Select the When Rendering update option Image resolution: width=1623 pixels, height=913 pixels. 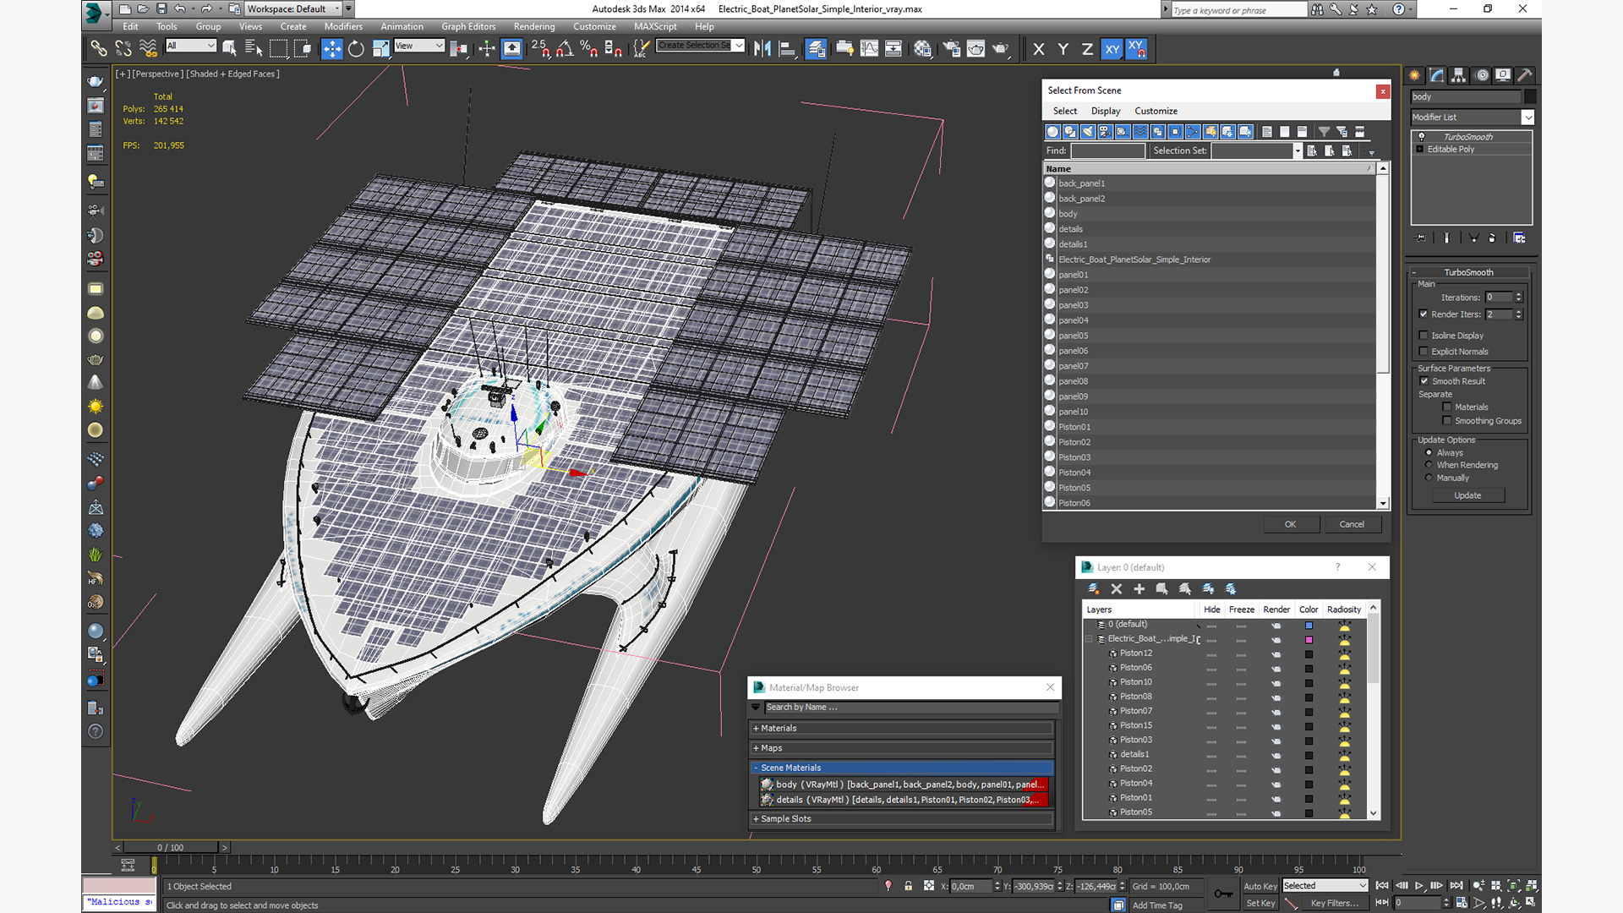pyautogui.click(x=1429, y=465)
